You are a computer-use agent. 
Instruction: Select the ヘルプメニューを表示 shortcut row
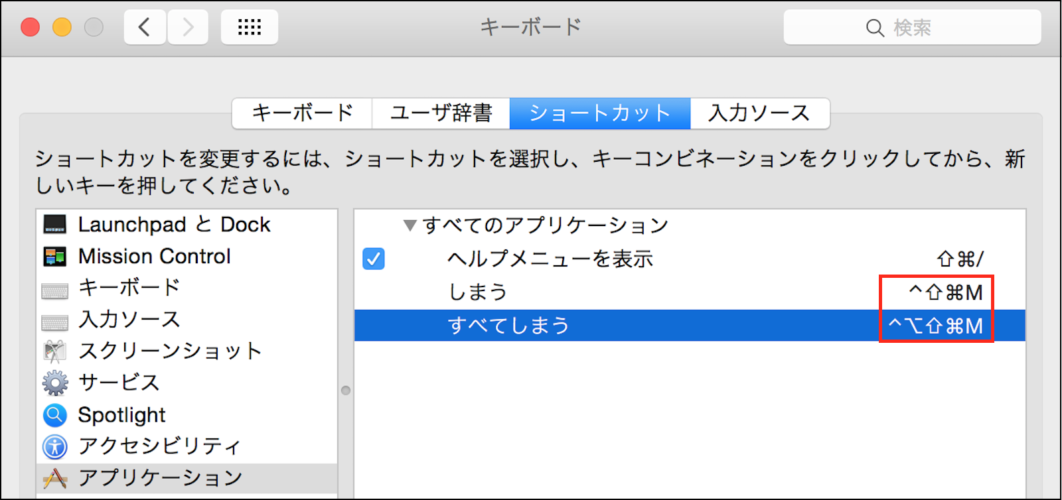pos(690,259)
